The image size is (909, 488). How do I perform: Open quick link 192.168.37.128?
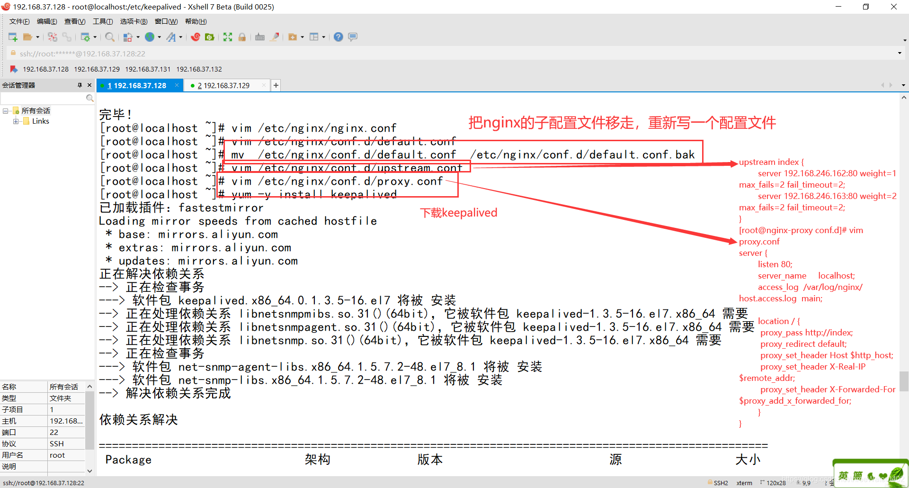pyautogui.click(x=46, y=69)
